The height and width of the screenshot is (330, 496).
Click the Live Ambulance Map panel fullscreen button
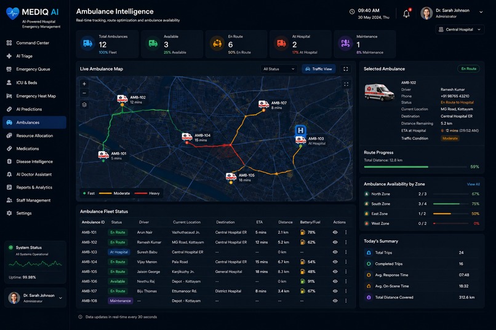[346, 69]
